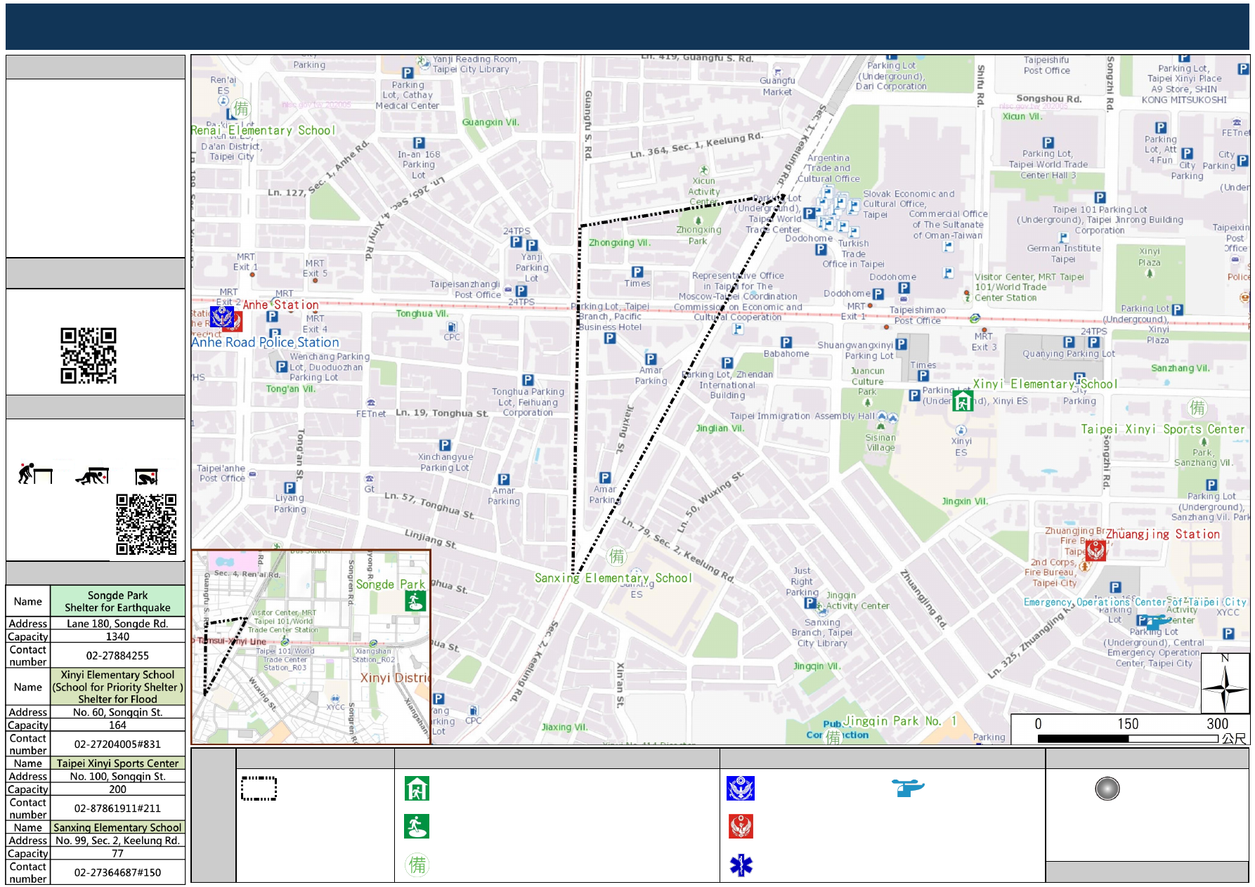Image resolution: width=1255 pixels, height=887 pixels.
Task: Select the 'Taipei Xinyi Sports Center' table name cell
Action: (117, 763)
